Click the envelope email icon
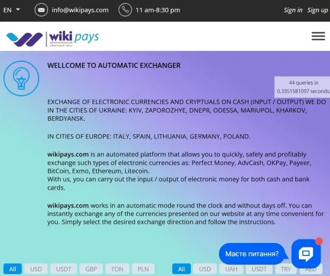The width and height of the screenshot is (330, 276). point(41,10)
